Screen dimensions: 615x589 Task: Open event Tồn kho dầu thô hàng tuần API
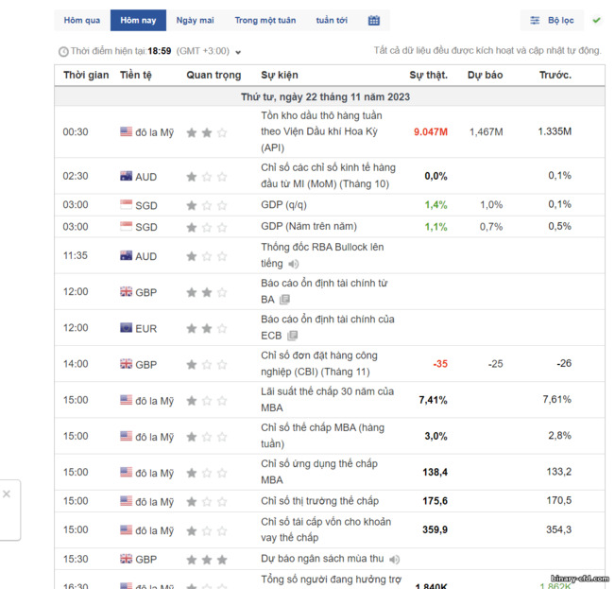tap(321, 131)
